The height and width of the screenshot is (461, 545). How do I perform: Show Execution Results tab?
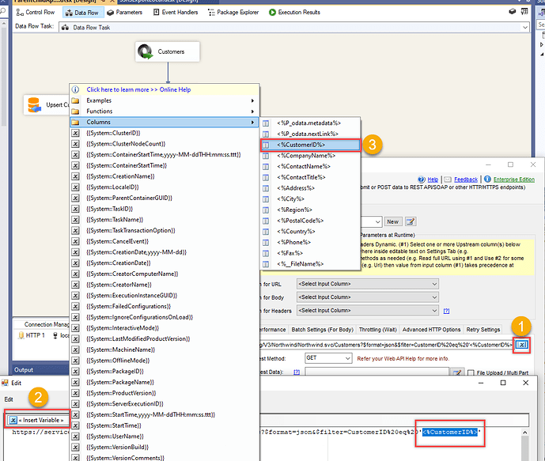click(294, 13)
